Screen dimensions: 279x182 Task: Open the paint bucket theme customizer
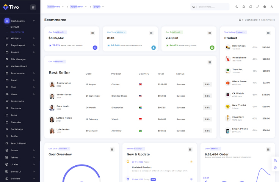click(x=275, y=160)
